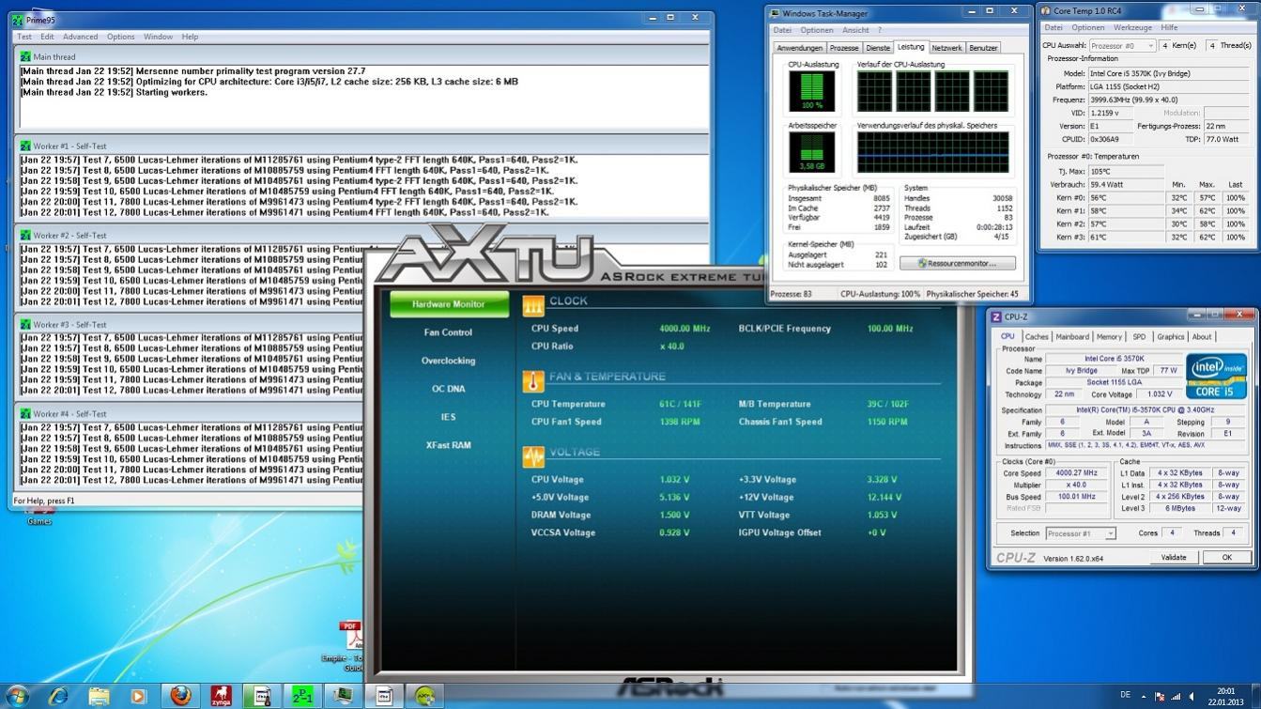This screenshot has height=709, width=1261.
Task: Switch to Prime95 green taskbar icon
Action: tap(302, 696)
